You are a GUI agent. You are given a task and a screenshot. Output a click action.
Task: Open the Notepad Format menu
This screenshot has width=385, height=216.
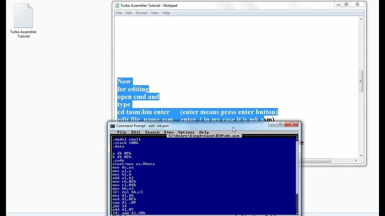point(141,13)
